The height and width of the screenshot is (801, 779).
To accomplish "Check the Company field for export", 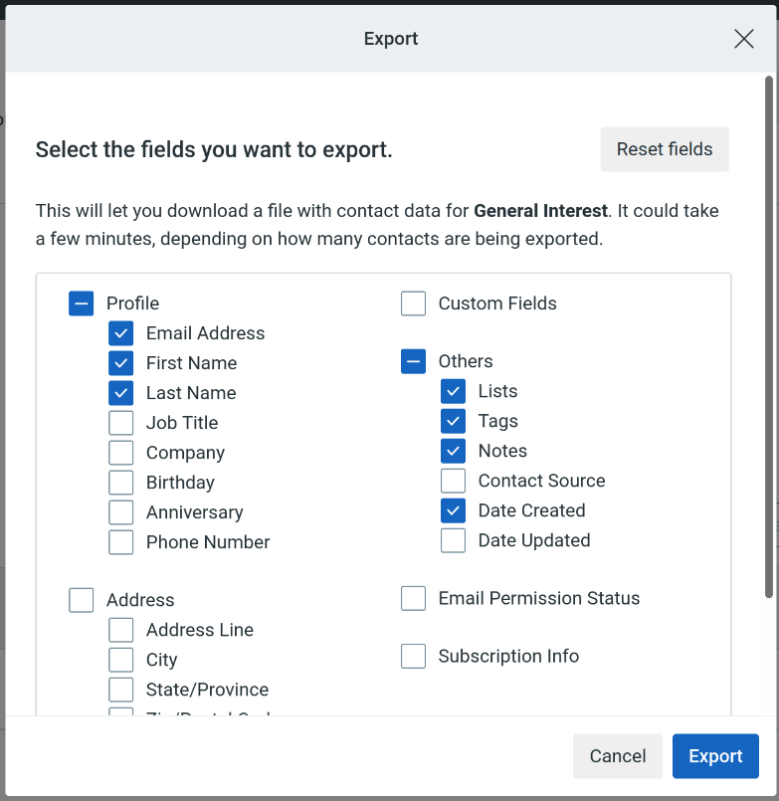I will 120,452.
